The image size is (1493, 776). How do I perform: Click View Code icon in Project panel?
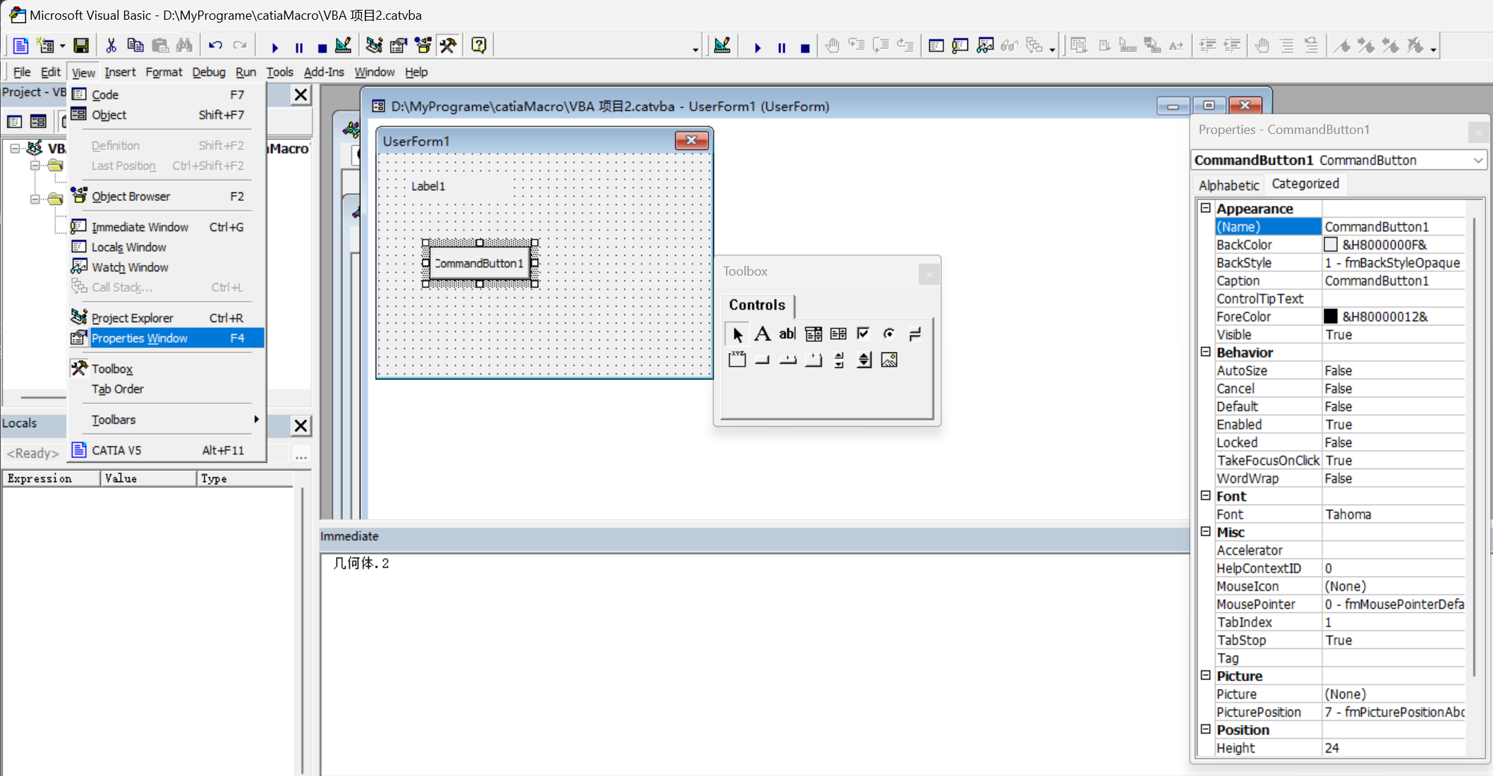[14, 121]
